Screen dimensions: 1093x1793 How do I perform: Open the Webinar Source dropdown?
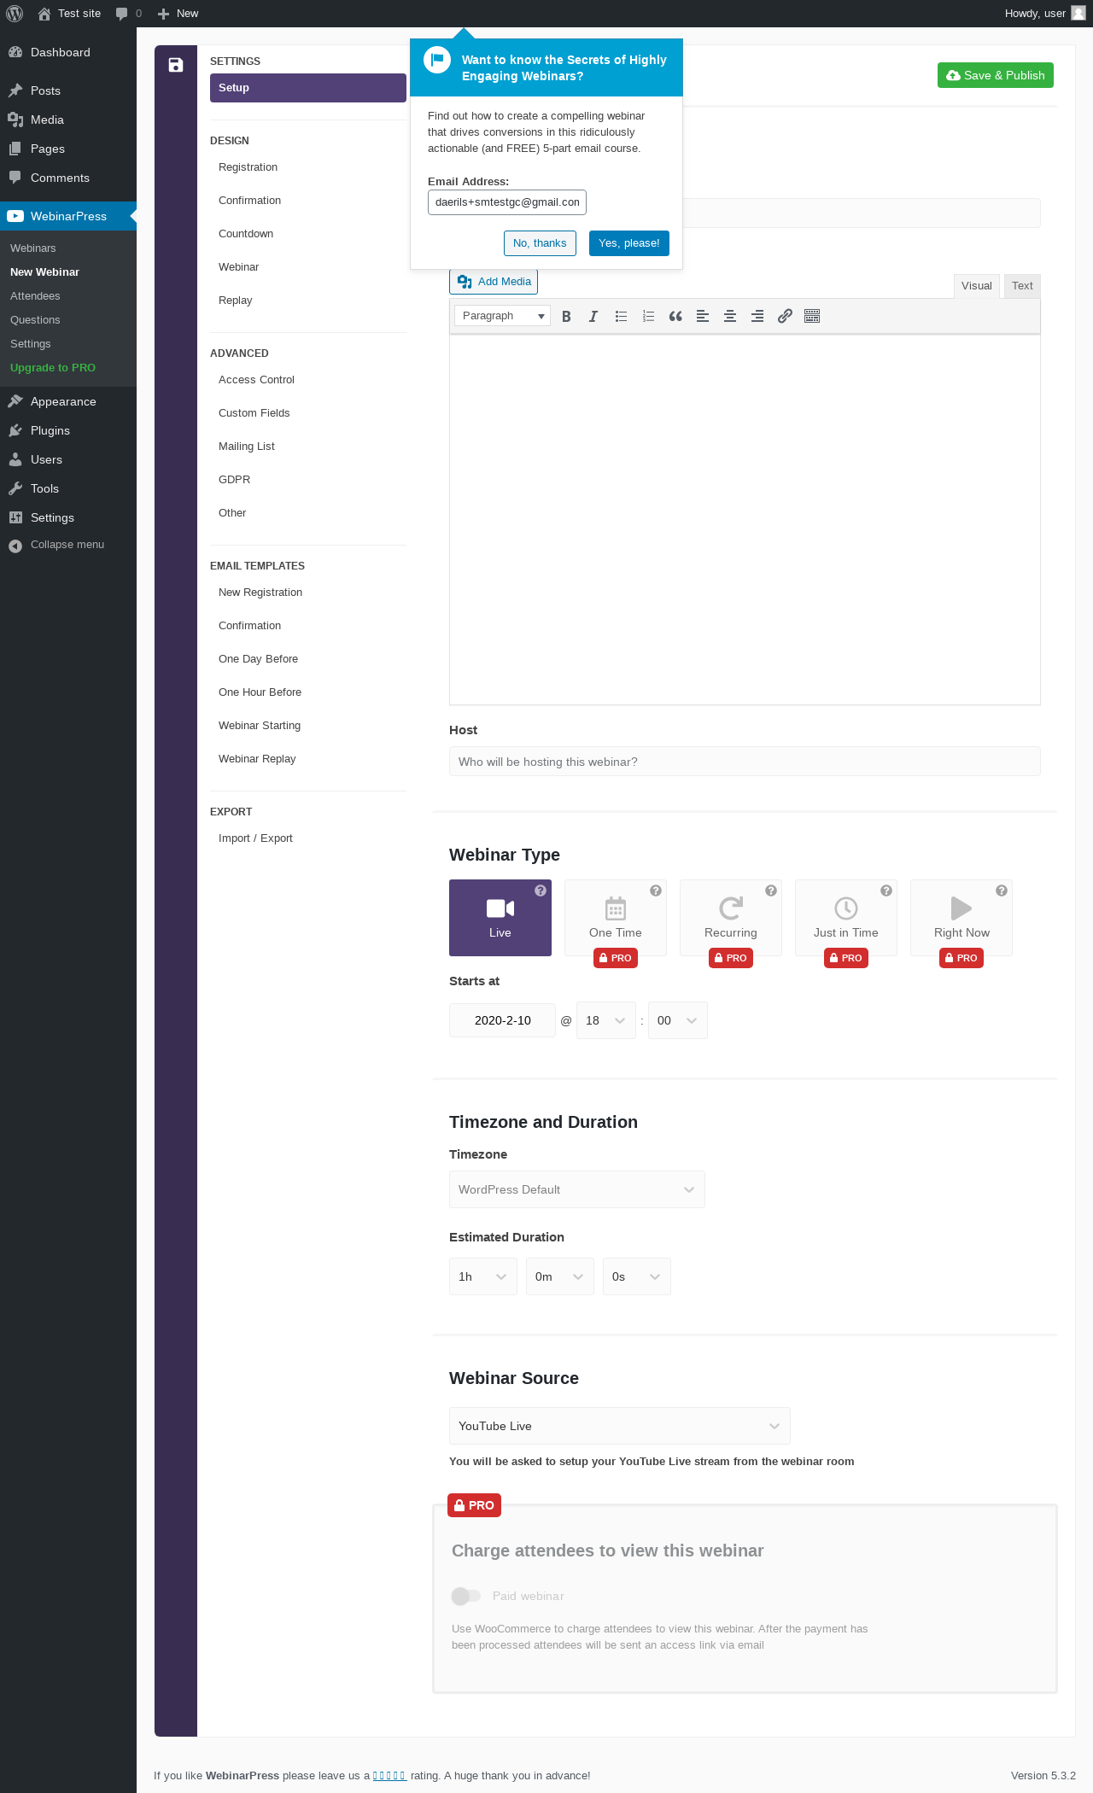620,1426
